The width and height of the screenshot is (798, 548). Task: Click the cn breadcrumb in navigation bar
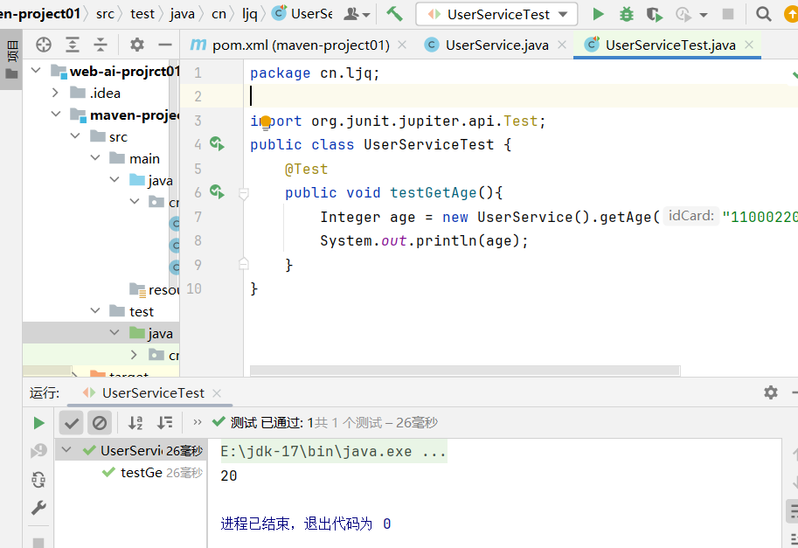[219, 14]
